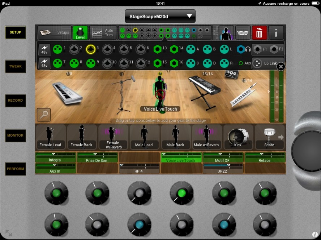
Task: Click the red trash delete icon
Action: tap(259, 33)
